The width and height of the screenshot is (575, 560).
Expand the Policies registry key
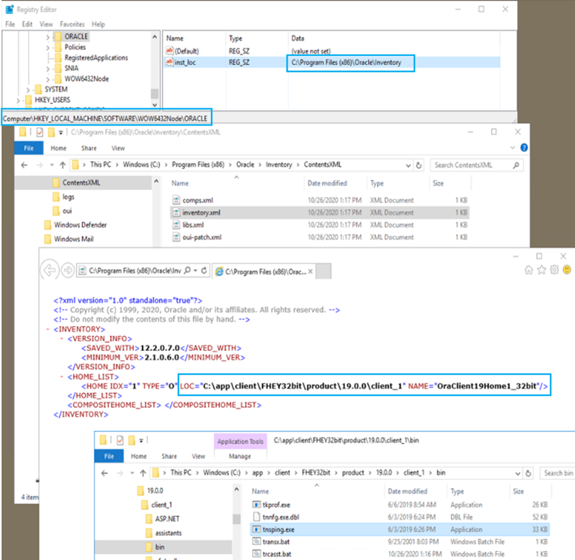click(48, 47)
